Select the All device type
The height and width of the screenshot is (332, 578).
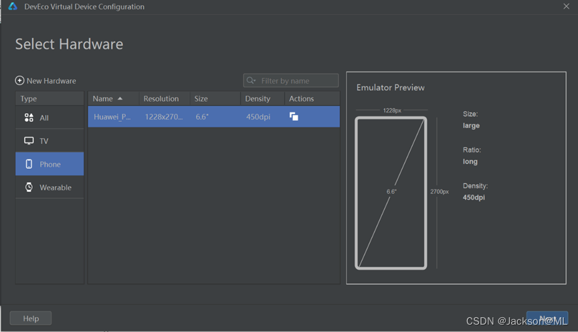click(x=50, y=118)
